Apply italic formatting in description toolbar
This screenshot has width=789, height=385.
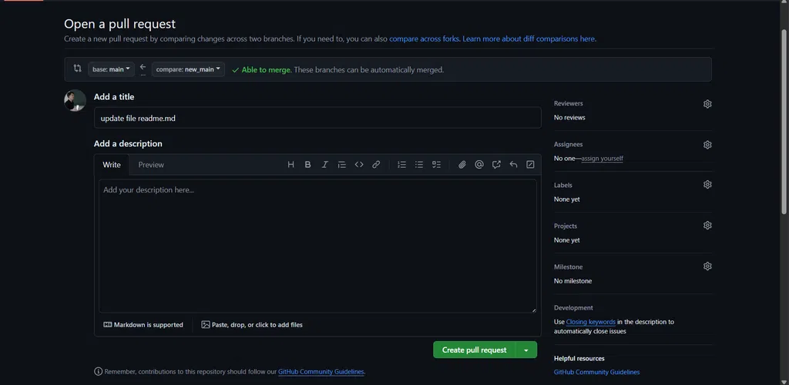click(x=325, y=164)
